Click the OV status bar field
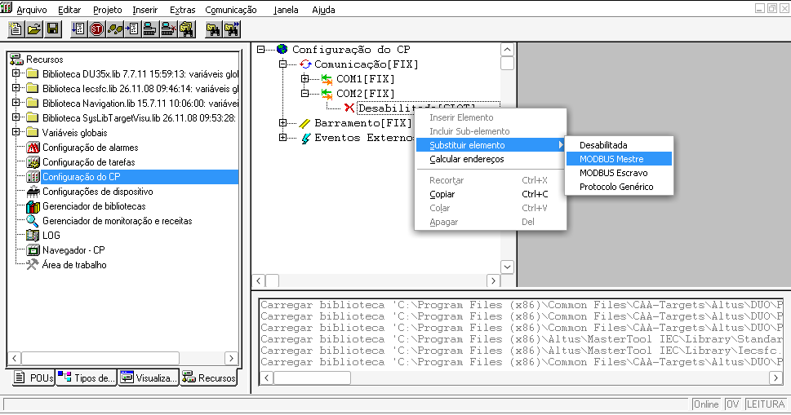The width and height of the screenshot is (791, 415). coord(732,404)
